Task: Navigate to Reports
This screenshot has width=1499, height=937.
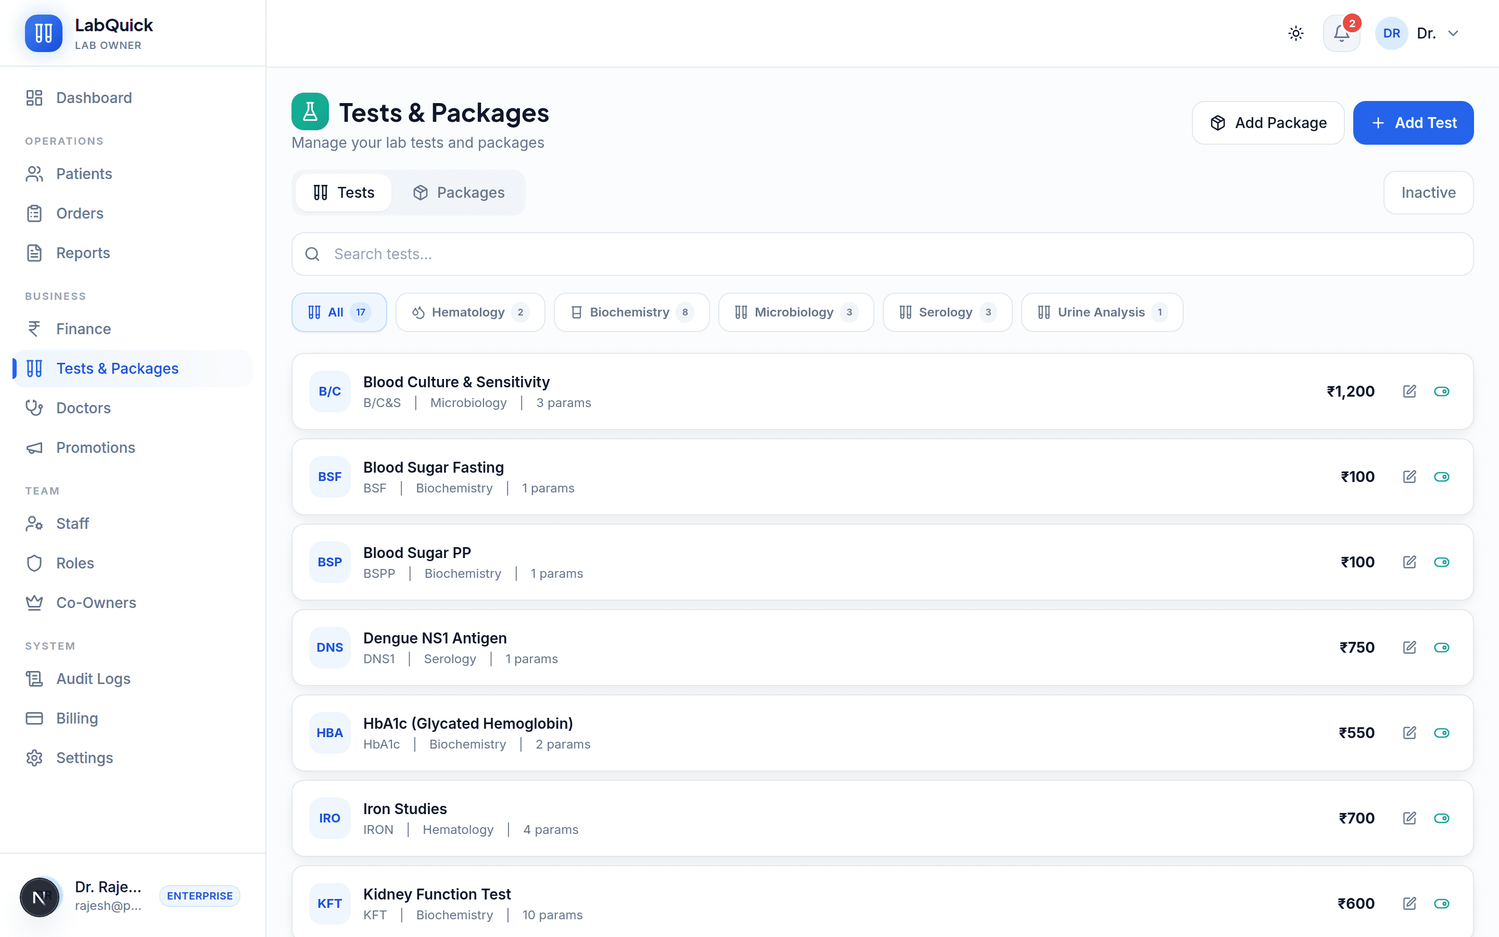Action: point(133,253)
